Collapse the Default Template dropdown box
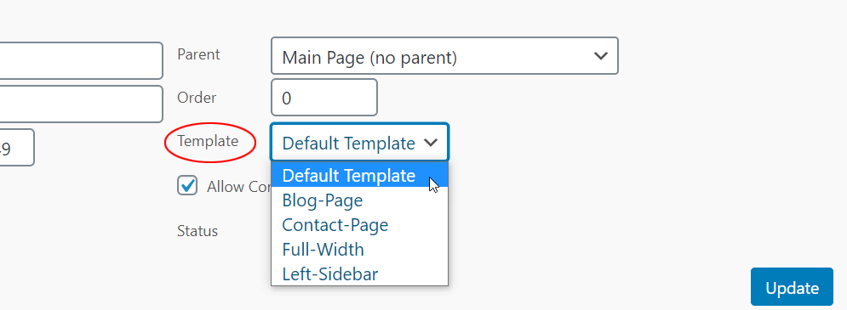 360,143
